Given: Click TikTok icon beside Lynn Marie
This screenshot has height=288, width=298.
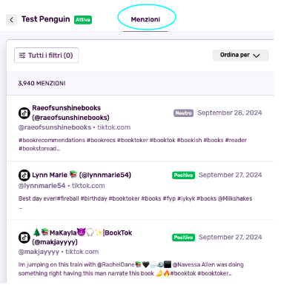Looking at the screenshot, I should coord(24,175).
